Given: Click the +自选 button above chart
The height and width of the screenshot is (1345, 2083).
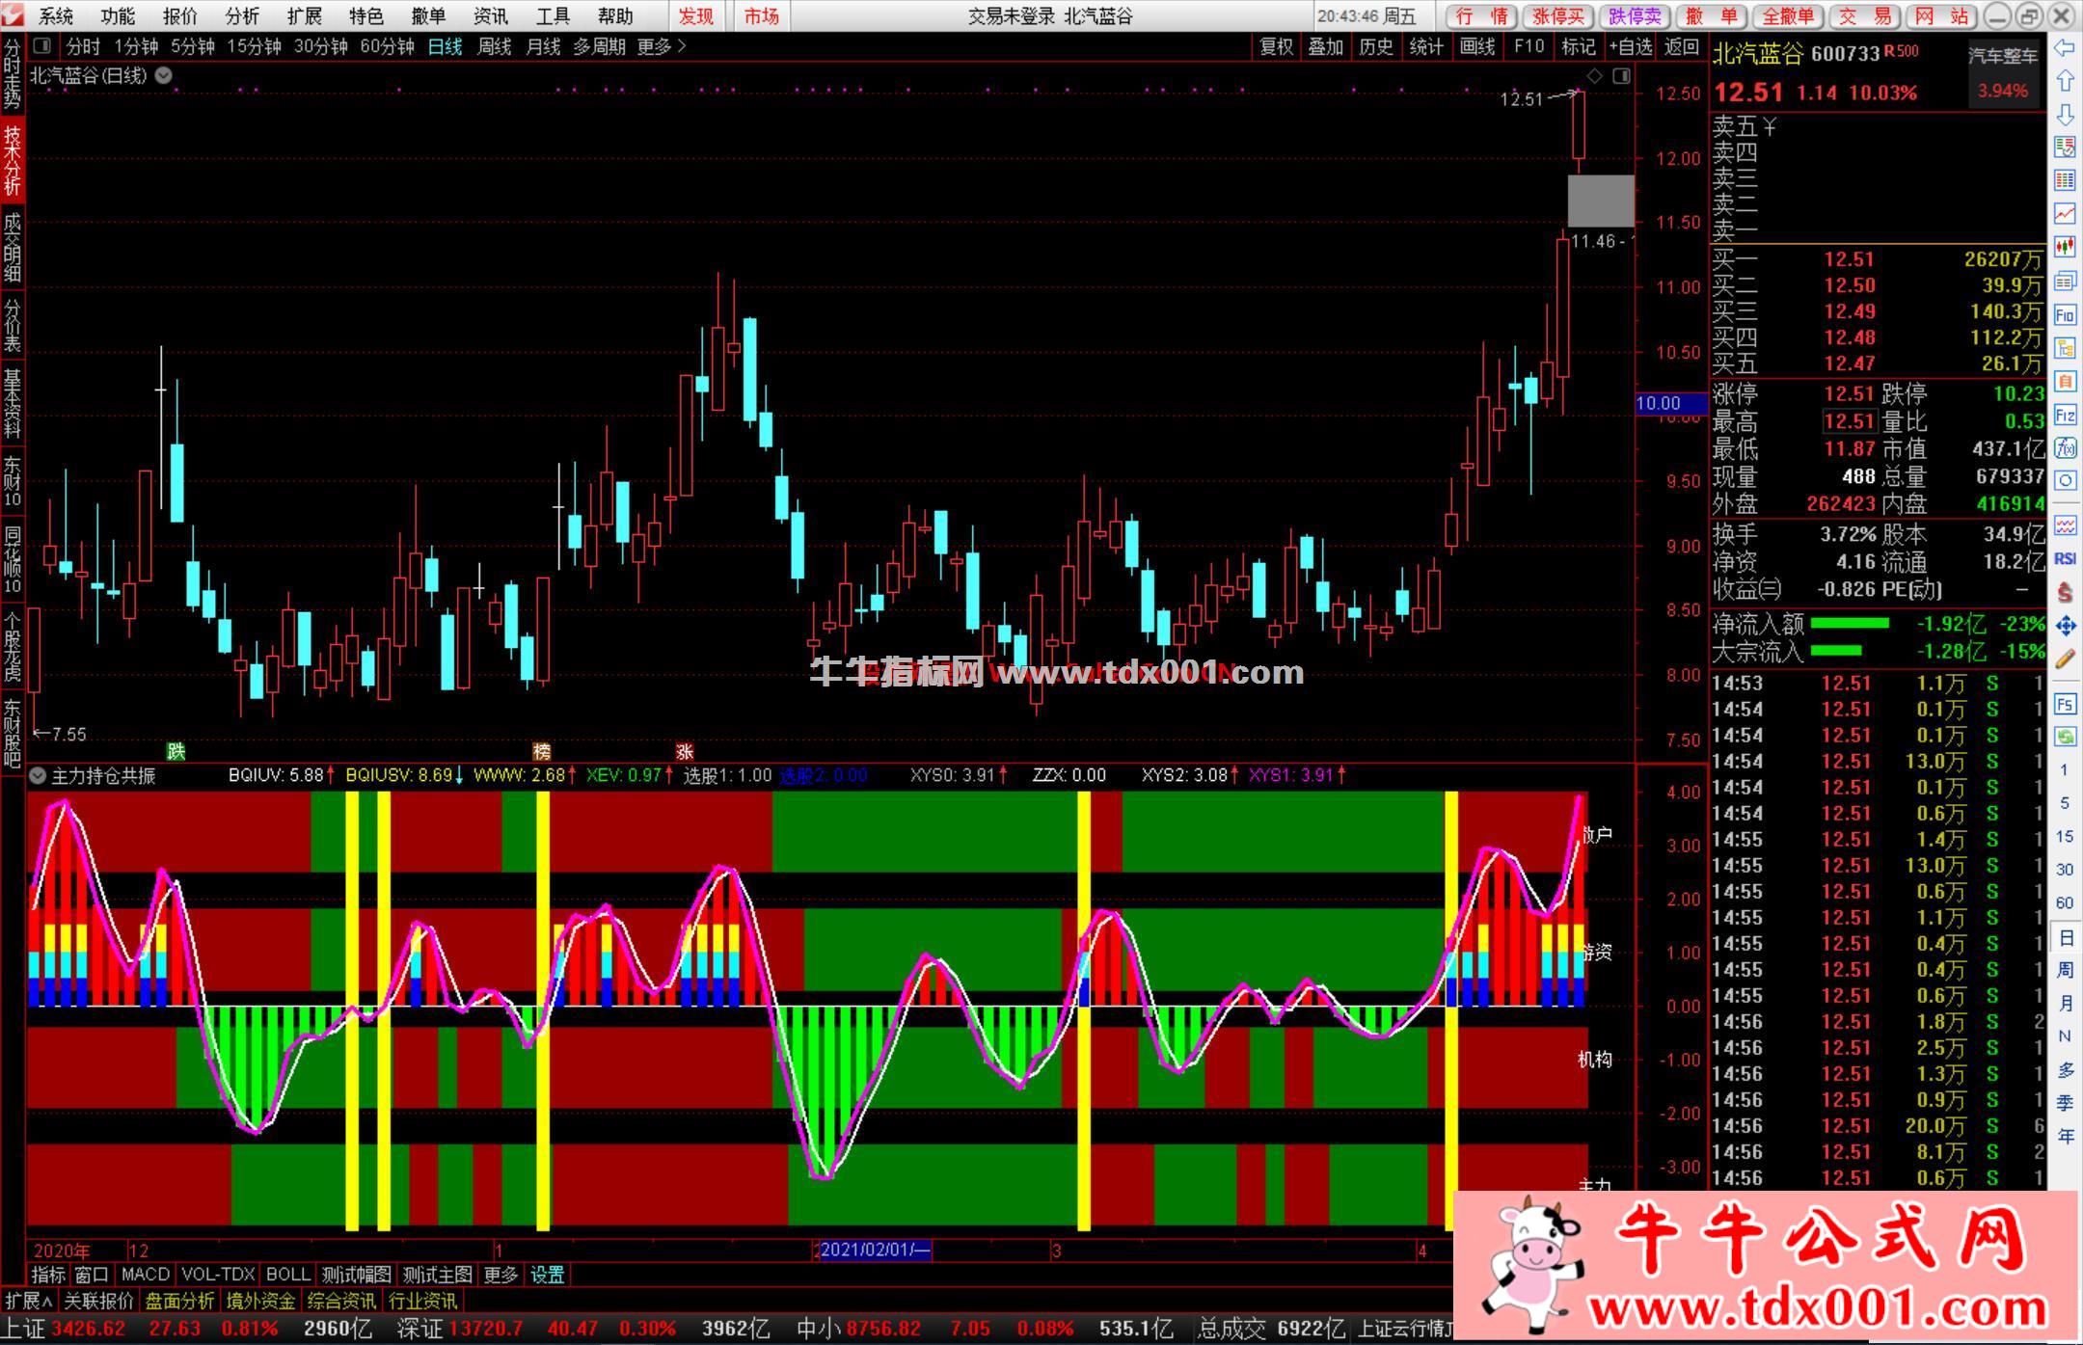Looking at the screenshot, I should [x=1631, y=46].
